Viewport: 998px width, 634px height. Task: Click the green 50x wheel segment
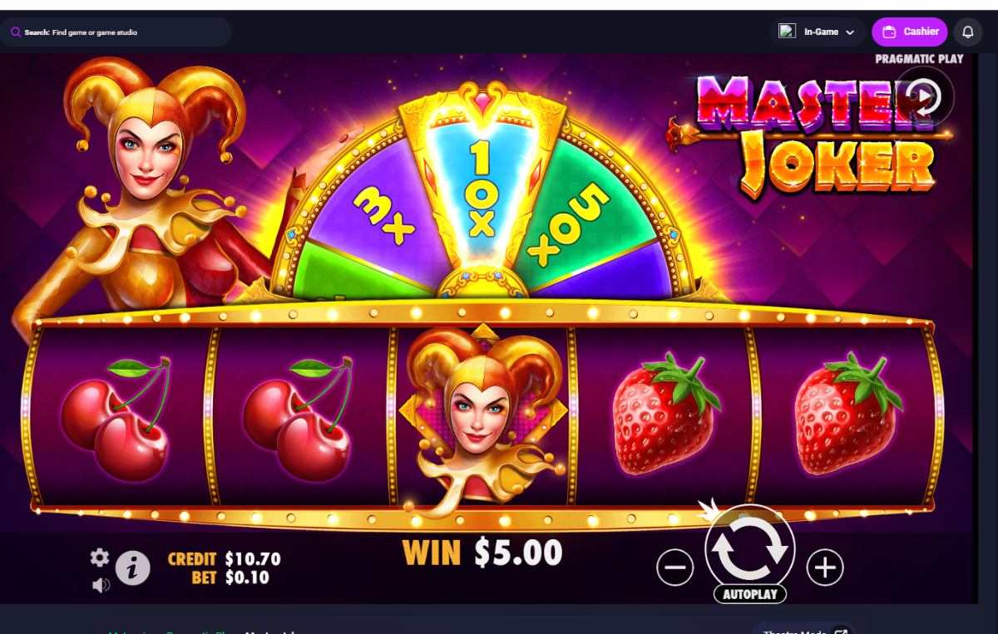(x=576, y=214)
